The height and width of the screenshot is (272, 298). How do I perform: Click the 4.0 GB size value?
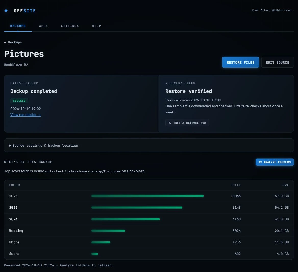pos(283,254)
